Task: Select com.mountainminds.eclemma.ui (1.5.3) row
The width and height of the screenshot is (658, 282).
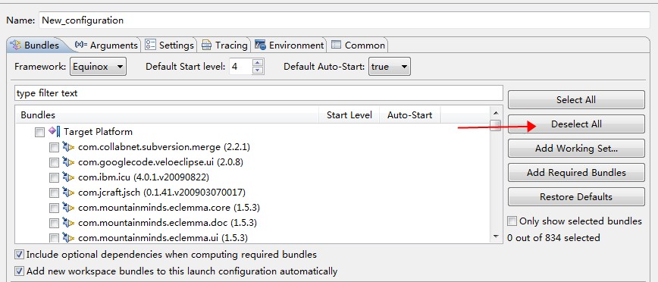Action: (x=252, y=237)
